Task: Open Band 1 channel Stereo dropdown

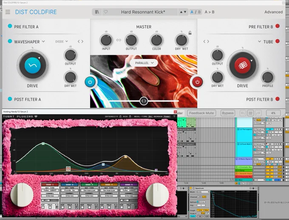Action: click(x=50, y=196)
